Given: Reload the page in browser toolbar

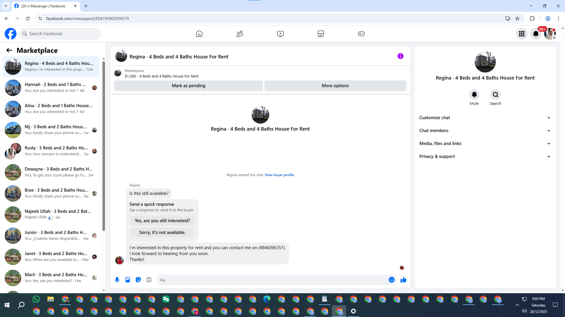Looking at the screenshot, I should tap(28, 18).
